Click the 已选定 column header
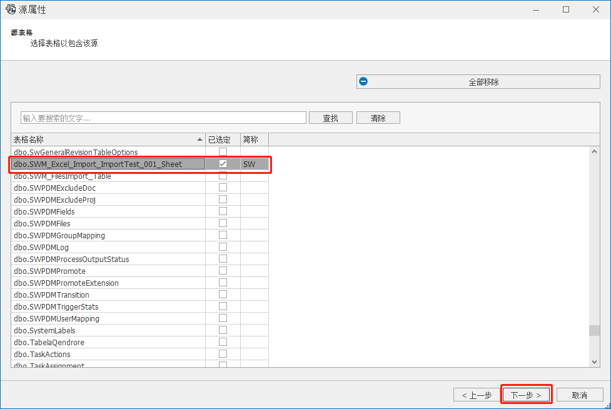The width and height of the screenshot is (611, 409). 219,139
